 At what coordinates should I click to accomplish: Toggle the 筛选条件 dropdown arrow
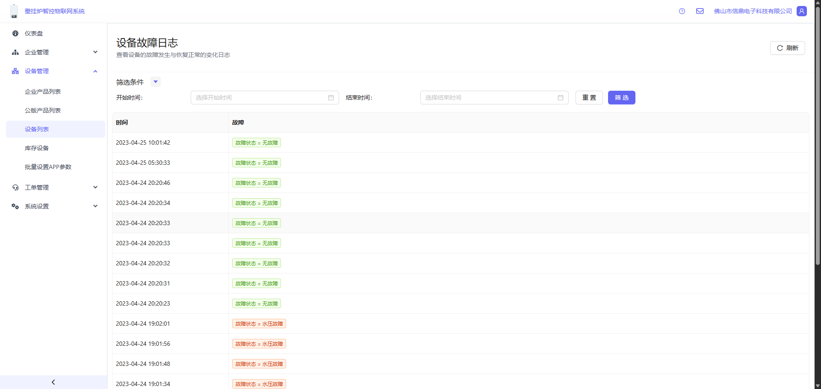(x=156, y=82)
